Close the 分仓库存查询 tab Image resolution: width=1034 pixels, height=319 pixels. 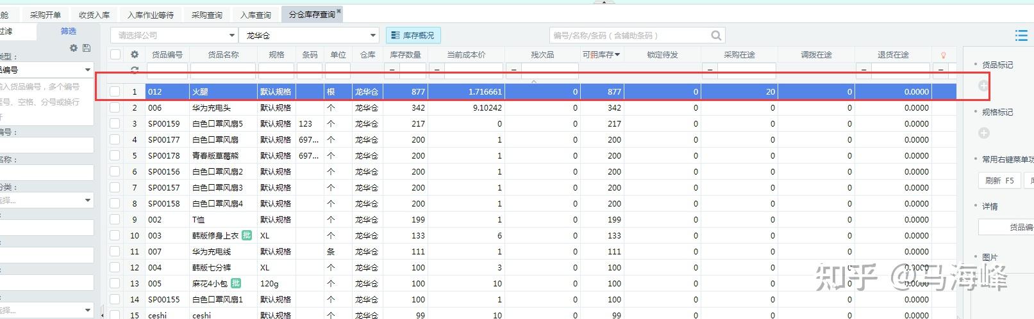point(339,11)
